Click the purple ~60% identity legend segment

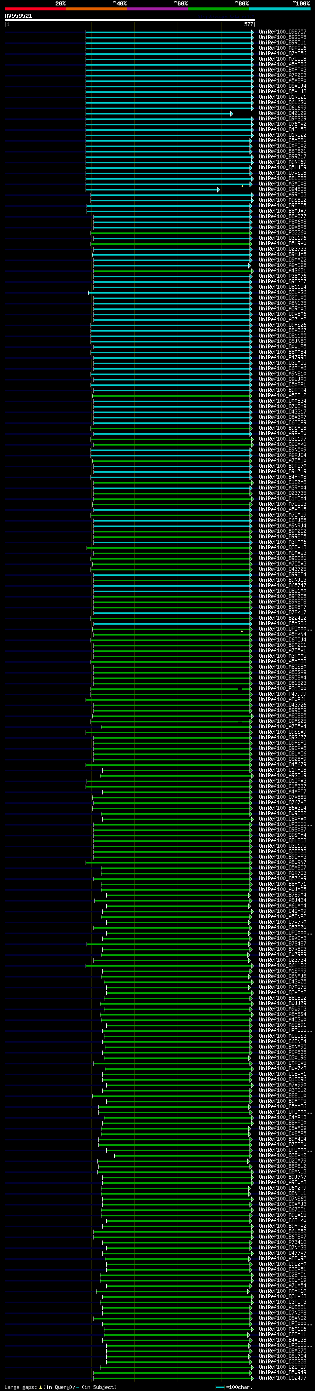tap(157, 9)
